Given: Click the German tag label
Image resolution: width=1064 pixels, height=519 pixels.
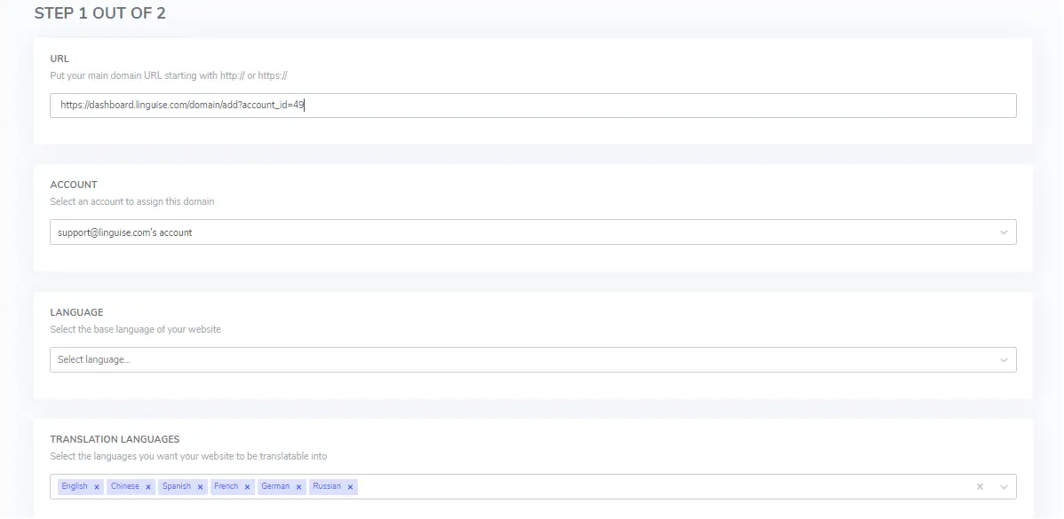Looking at the screenshot, I should 275,486.
